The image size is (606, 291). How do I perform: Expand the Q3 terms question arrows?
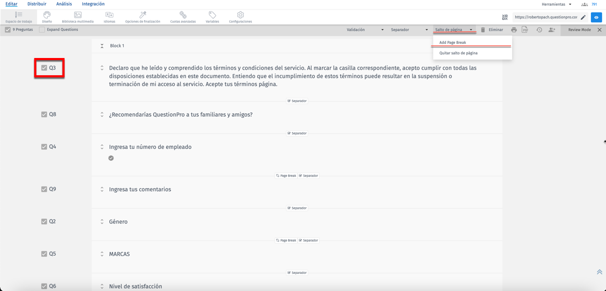click(x=102, y=68)
